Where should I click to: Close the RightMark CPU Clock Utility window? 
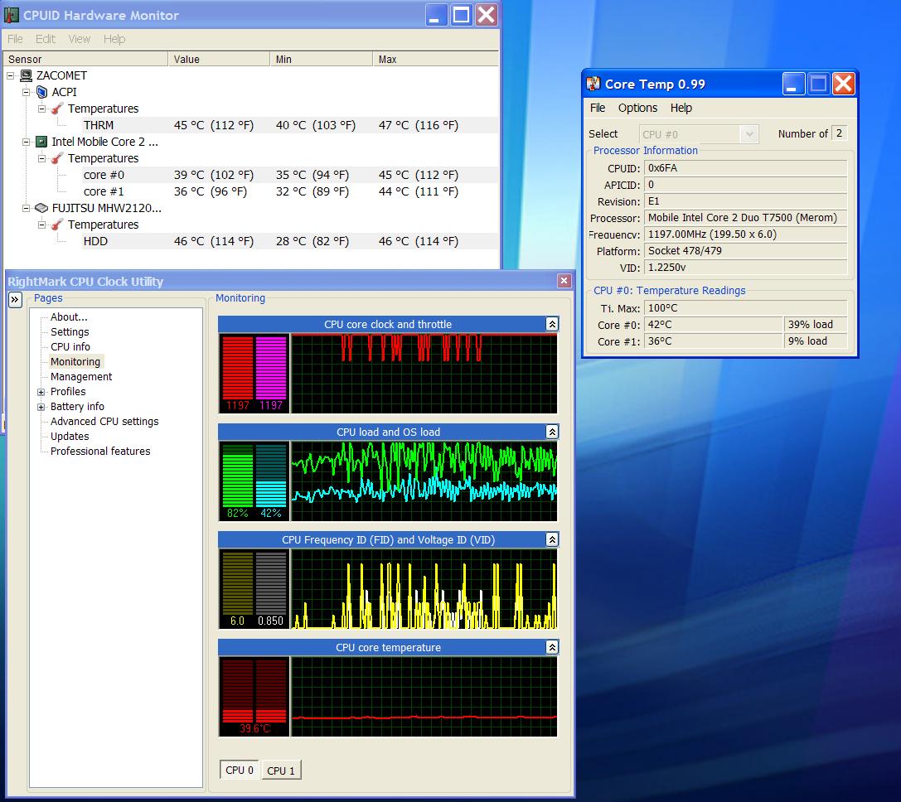[x=564, y=280]
